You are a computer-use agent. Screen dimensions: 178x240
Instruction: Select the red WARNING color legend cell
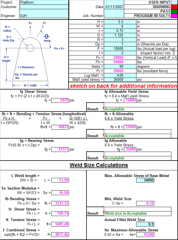174,7
